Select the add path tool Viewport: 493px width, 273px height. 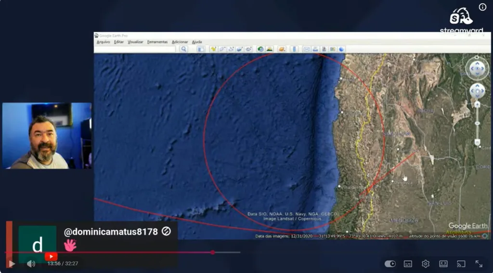[231, 49]
